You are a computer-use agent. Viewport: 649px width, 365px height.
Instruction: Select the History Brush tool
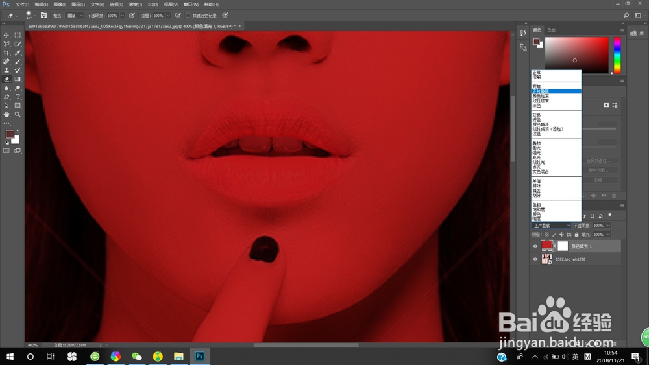point(18,71)
